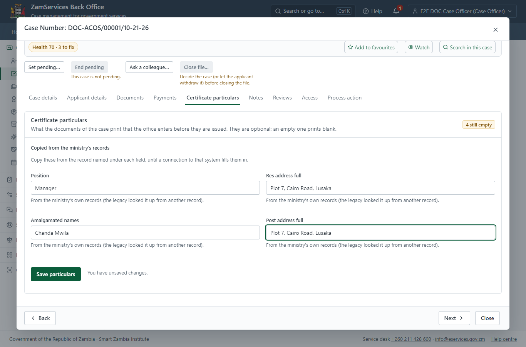Open the lifebuoy support sidebar icon
The image size is (526, 347).
(x=10, y=225)
